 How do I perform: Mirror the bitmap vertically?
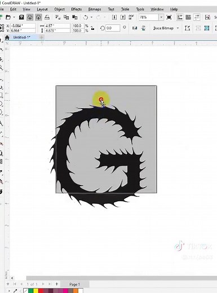(x=143, y=28)
